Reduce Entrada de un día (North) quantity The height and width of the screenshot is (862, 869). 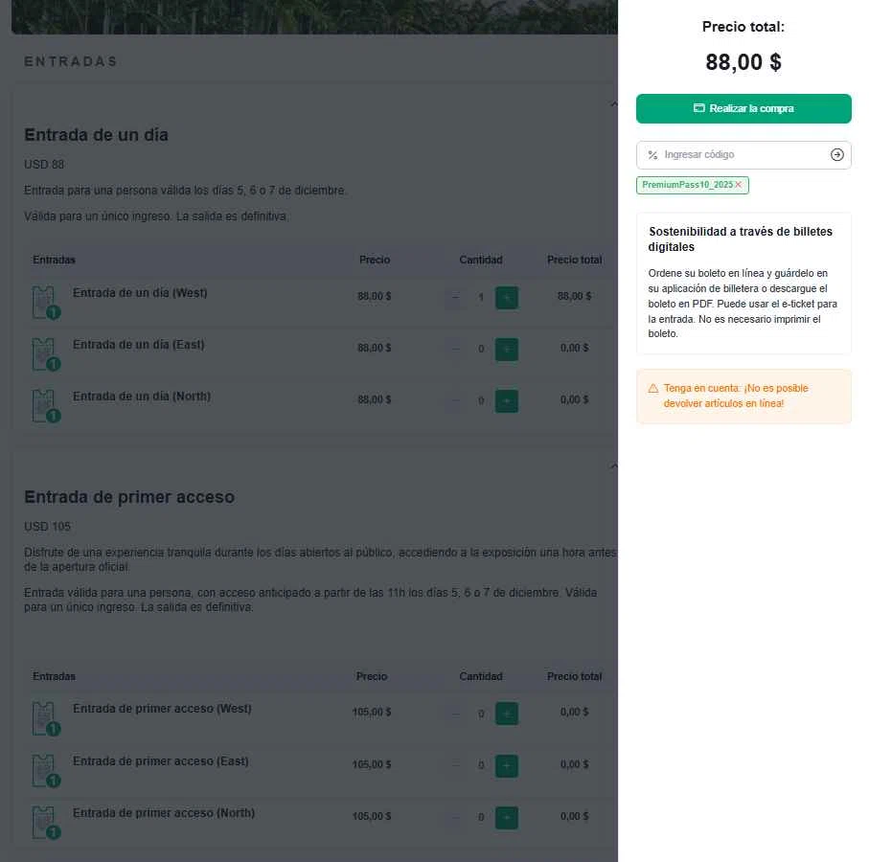pos(455,400)
